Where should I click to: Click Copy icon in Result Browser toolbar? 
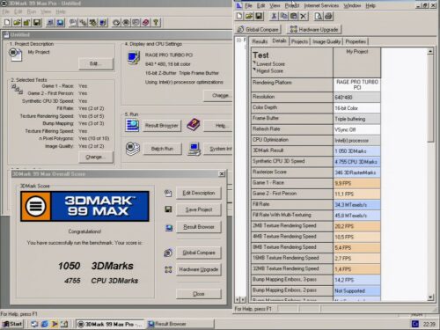(x=283, y=16)
